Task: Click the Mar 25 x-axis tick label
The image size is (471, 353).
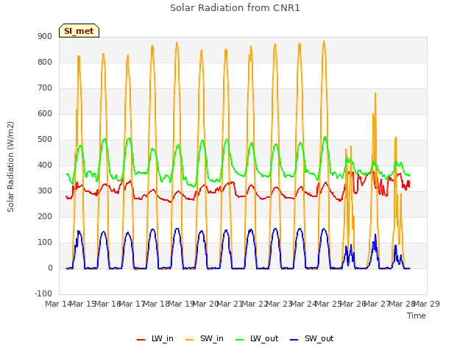Action: click(x=329, y=304)
